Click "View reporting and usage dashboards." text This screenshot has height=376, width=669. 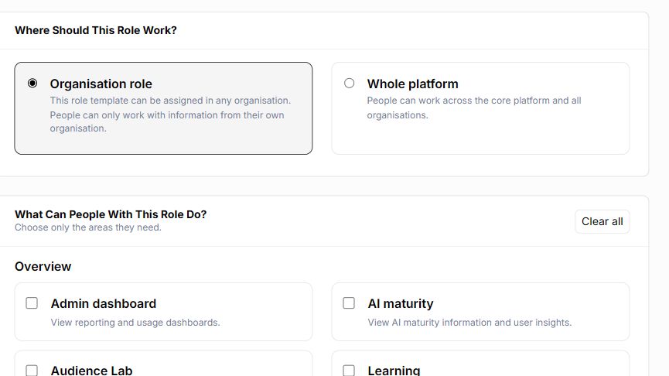coord(135,322)
